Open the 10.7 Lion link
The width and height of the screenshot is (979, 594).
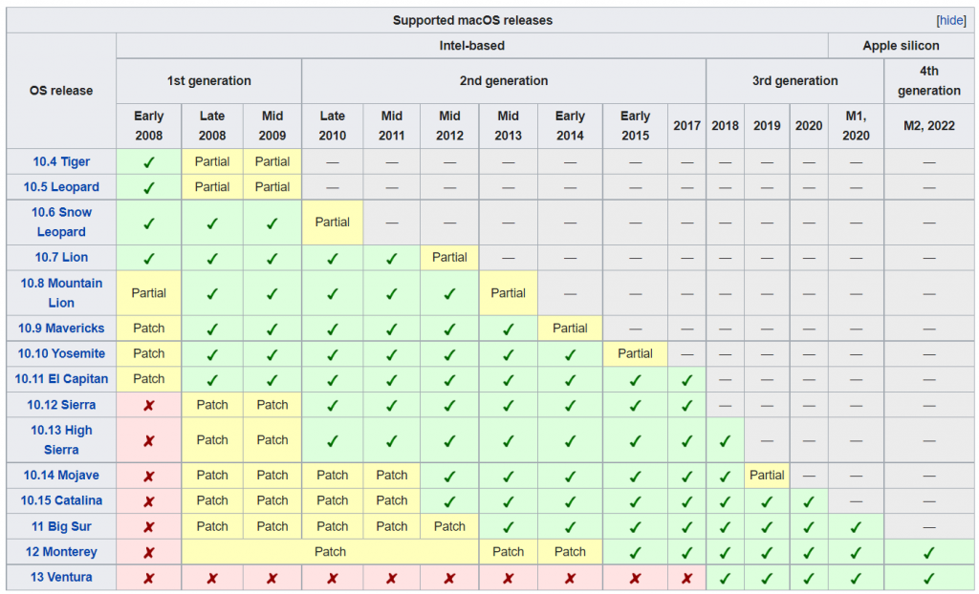coord(61,257)
